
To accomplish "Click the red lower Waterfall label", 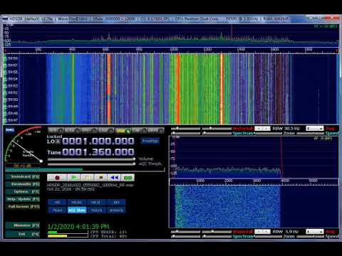I will pyautogui.click(x=242, y=232).
